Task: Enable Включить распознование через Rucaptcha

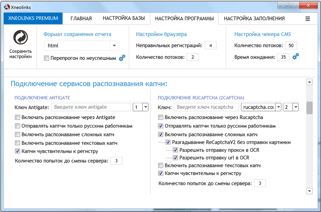Action: tap(161, 117)
